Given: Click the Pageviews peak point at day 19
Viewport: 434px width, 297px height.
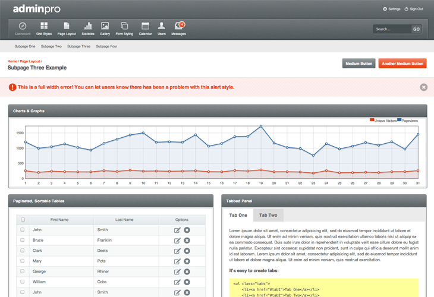Looking at the screenshot, I should 261,126.
